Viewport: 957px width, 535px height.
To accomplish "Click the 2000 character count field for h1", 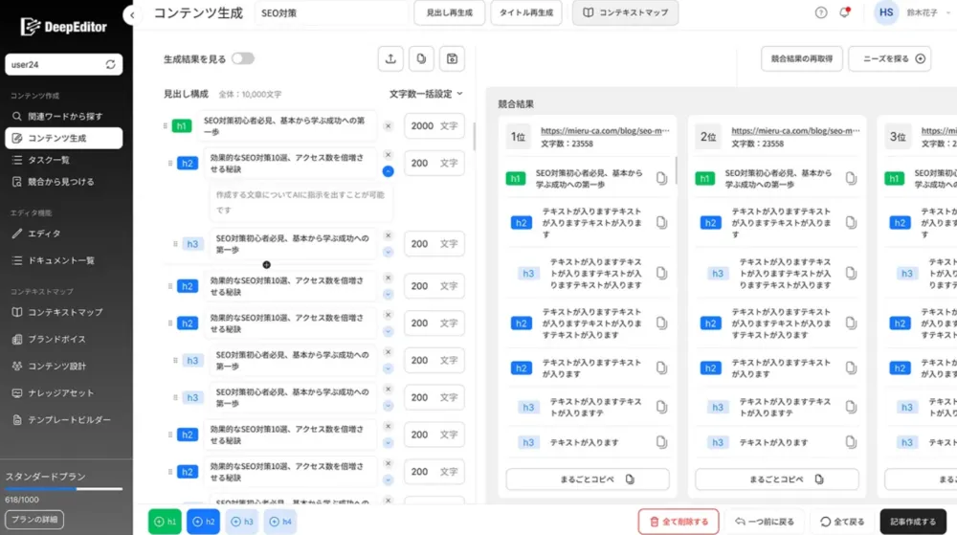I will coord(434,126).
